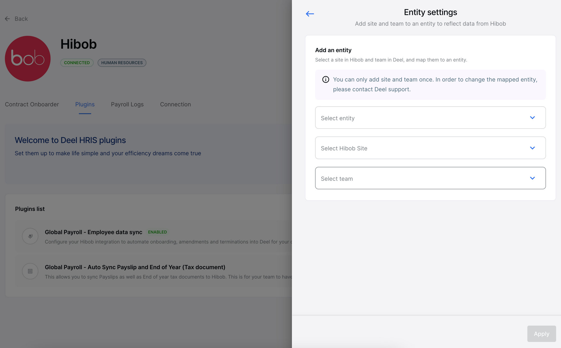
Task: Click the ENABLED status label
Action: [x=157, y=232]
